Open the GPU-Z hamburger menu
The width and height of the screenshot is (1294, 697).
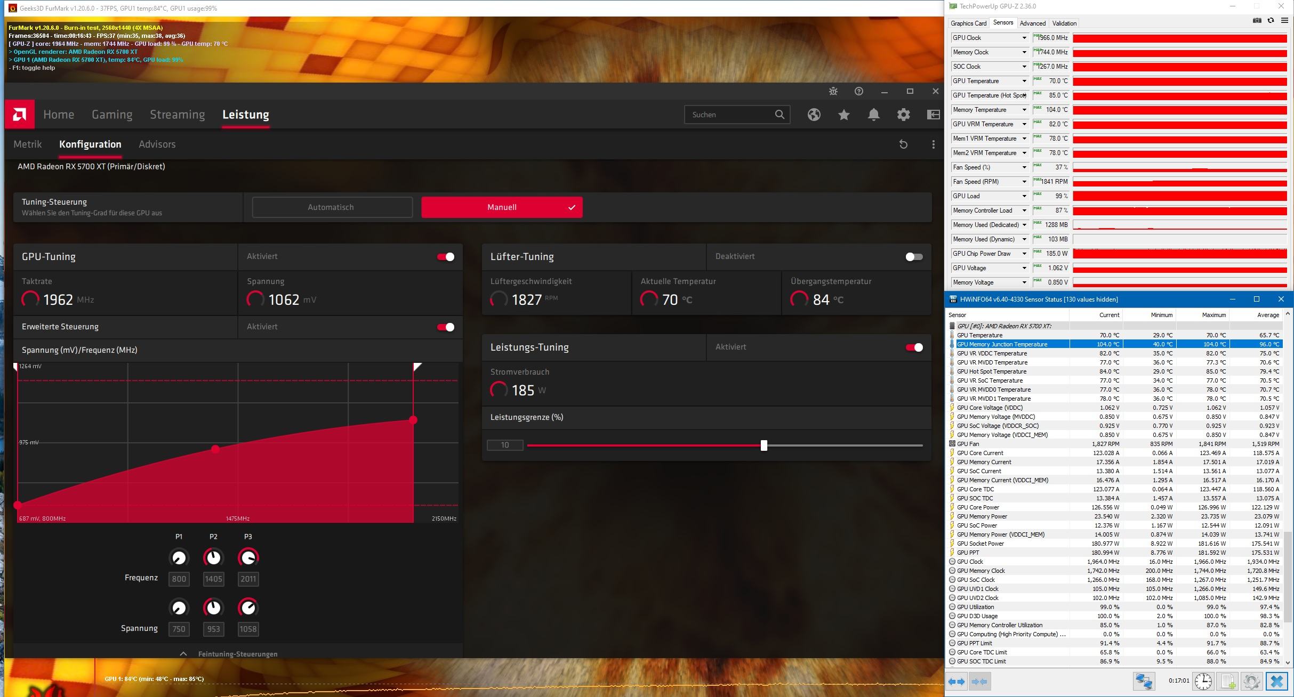click(x=1284, y=21)
